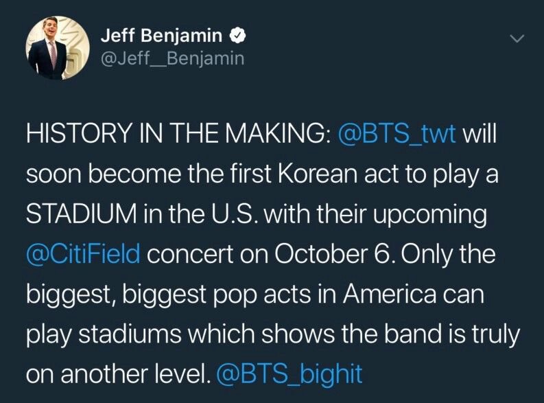
Task: Click the words 'concert on' after @CitiField
Action: click(207, 255)
